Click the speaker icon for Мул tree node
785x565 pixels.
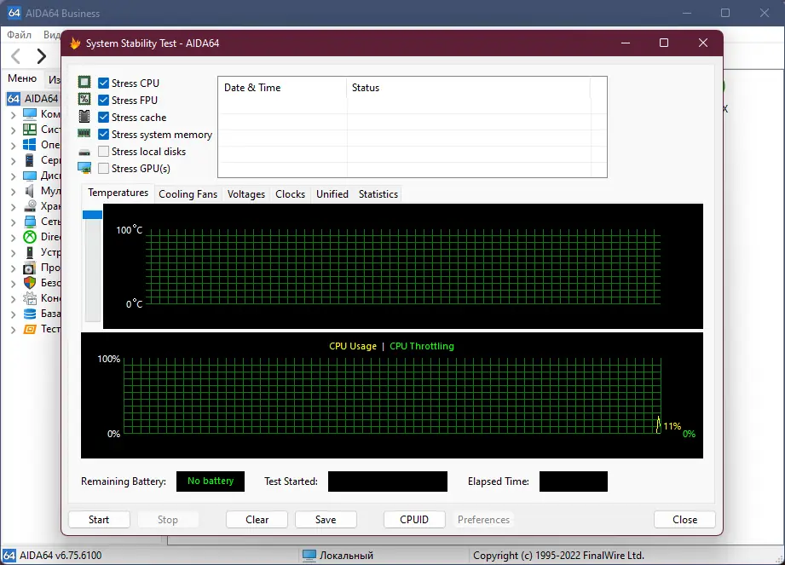pyautogui.click(x=30, y=191)
